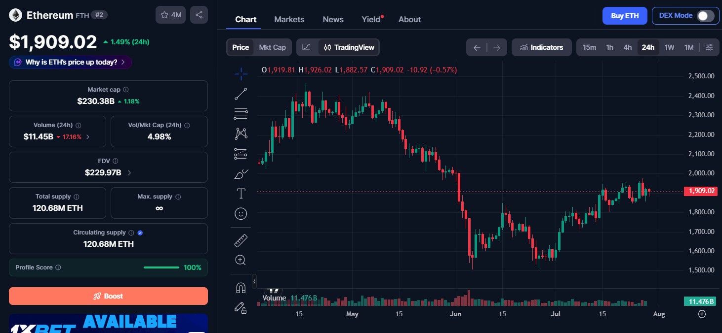Switch chart to Price view

[x=241, y=47]
